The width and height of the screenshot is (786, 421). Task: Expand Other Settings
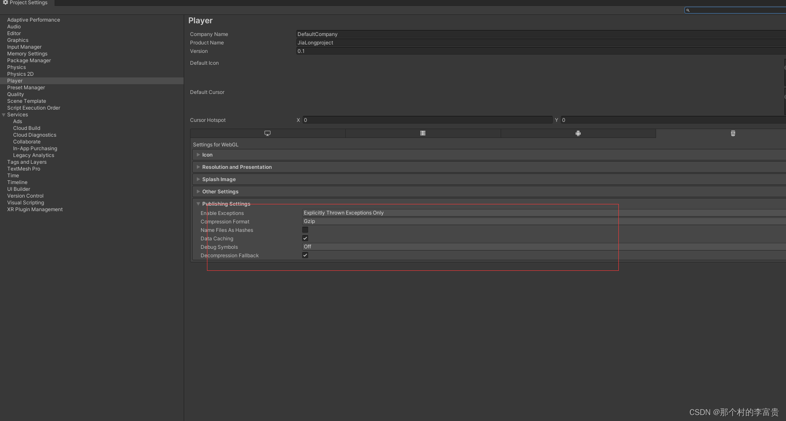198,191
